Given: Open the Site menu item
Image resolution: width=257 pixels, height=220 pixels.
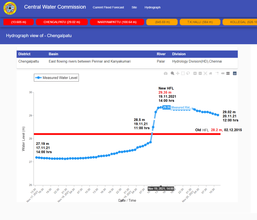Looking at the screenshot, I should click(x=134, y=8).
